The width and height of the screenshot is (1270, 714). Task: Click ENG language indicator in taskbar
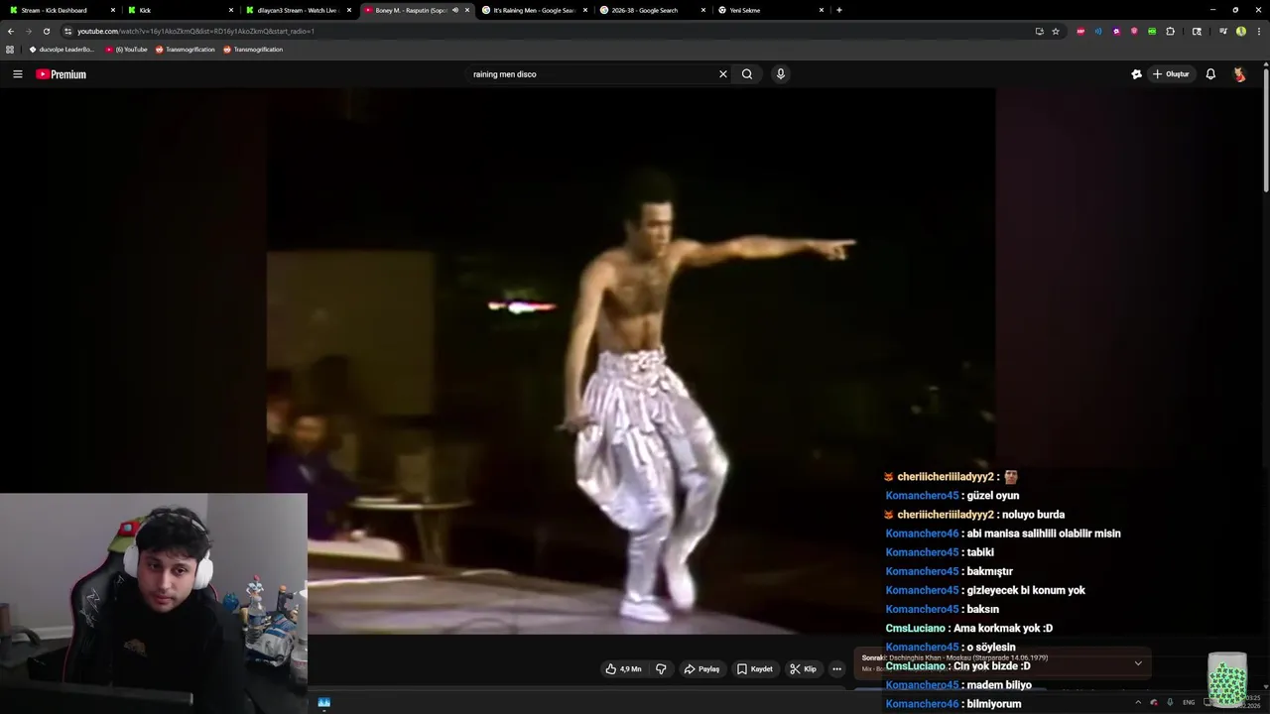coord(1189,702)
